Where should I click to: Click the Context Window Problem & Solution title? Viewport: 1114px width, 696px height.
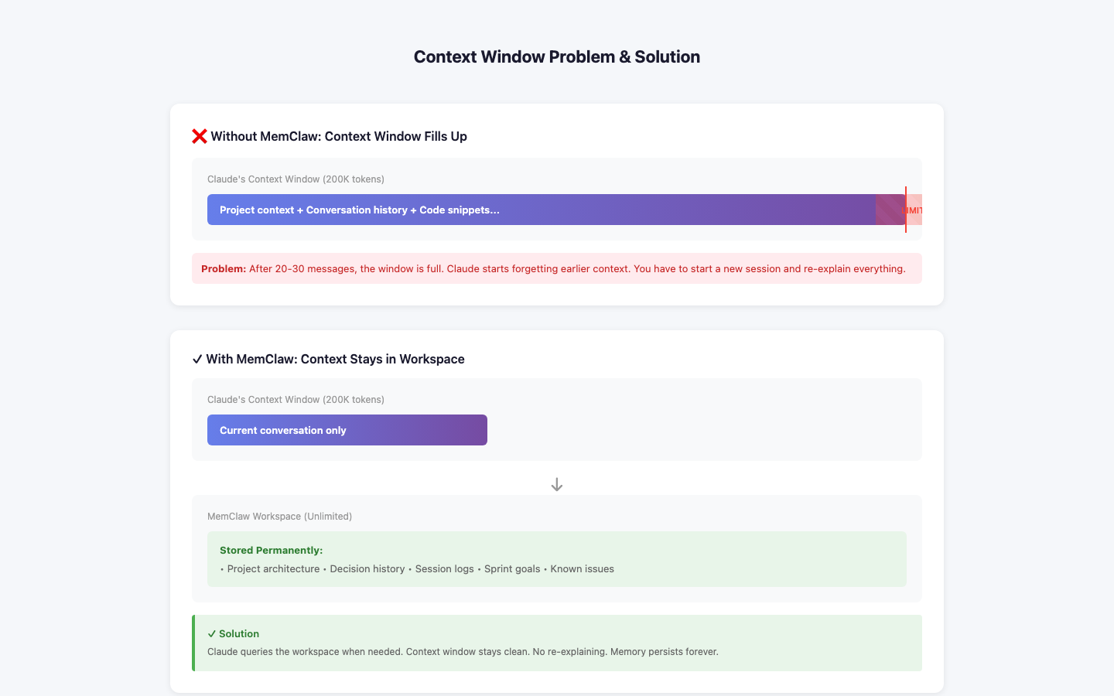[x=557, y=57]
